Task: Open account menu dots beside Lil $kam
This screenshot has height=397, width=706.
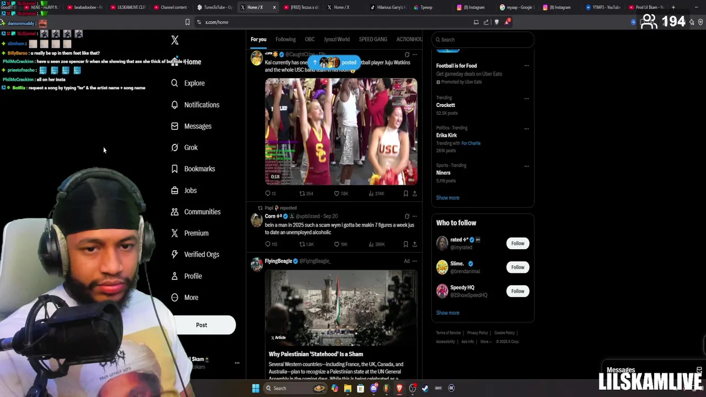Action: coord(237,363)
